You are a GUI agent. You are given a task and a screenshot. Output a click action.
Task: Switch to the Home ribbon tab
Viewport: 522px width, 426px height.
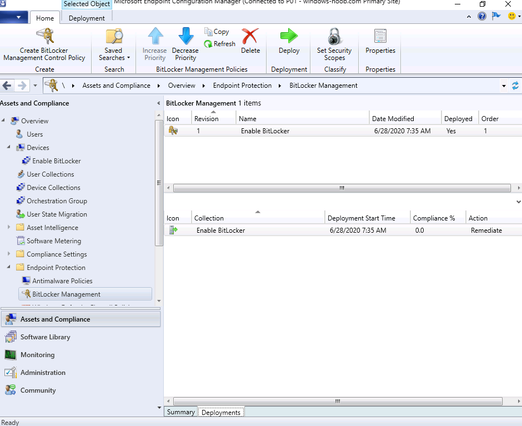point(45,18)
